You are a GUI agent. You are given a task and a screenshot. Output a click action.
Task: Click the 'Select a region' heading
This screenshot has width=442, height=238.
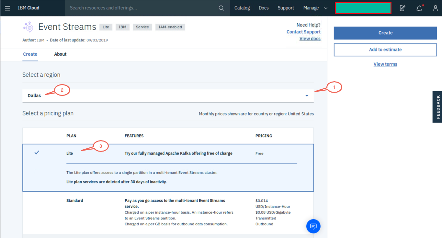pos(41,75)
